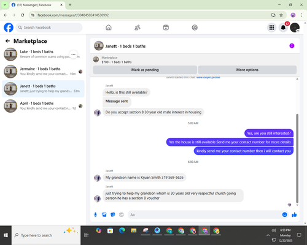Select the Messenger | Facebook tab

pos(37,5)
